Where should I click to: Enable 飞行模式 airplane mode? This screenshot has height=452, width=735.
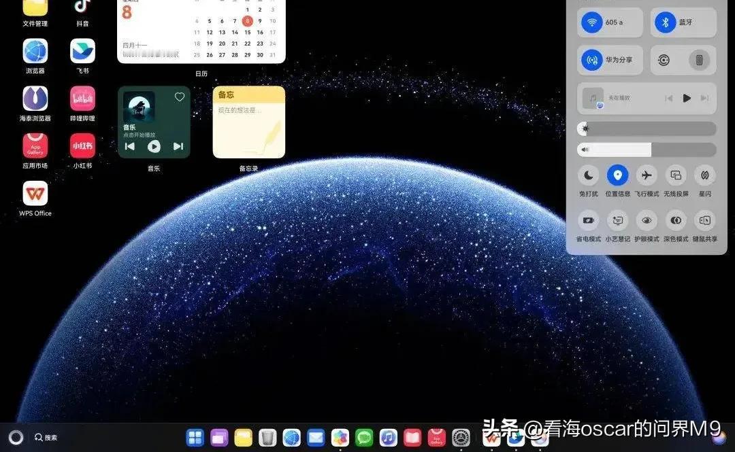pyautogui.click(x=647, y=175)
